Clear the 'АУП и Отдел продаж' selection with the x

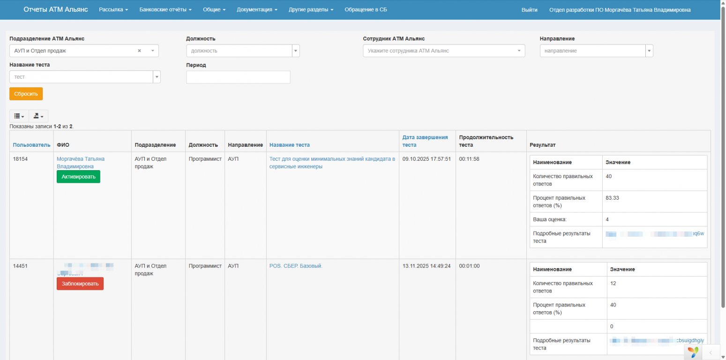[x=139, y=51]
